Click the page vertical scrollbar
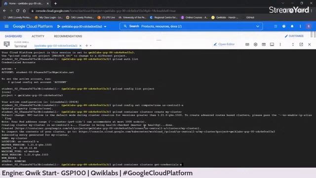 tap(312, 34)
